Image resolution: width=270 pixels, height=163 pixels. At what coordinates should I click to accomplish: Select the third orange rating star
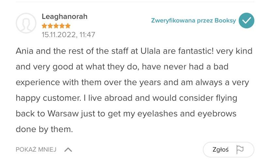[56, 26]
